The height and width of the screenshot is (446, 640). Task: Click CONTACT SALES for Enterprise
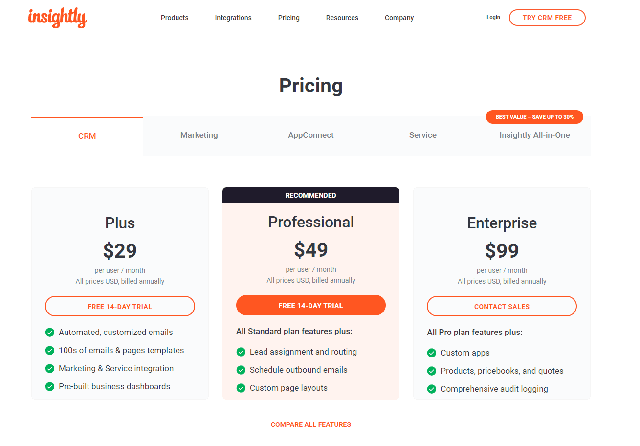502,306
